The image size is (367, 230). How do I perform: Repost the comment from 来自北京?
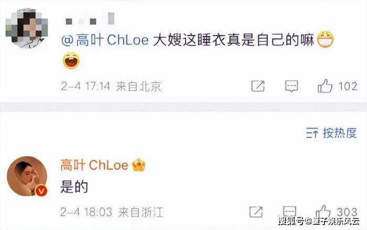[x=258, y=86]
